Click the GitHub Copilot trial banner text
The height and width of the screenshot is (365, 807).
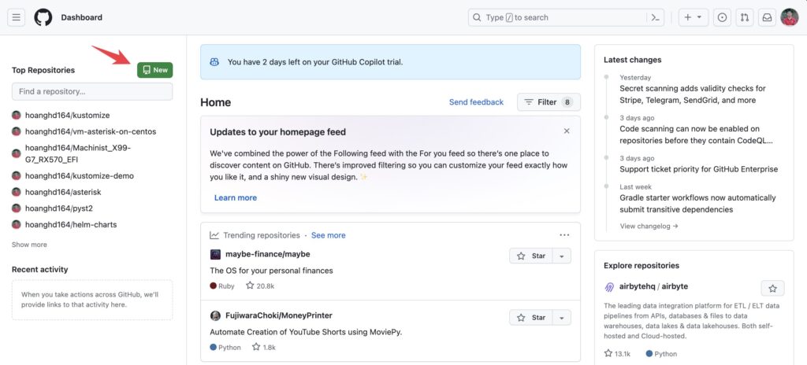coord(315,62)
